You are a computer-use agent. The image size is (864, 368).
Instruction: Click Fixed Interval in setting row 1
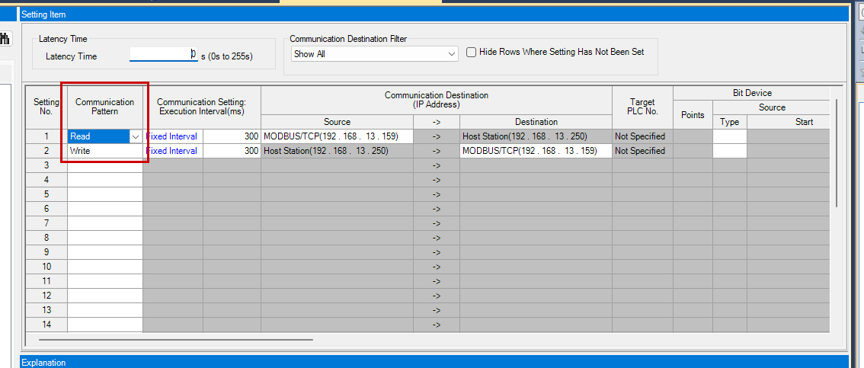173,136
